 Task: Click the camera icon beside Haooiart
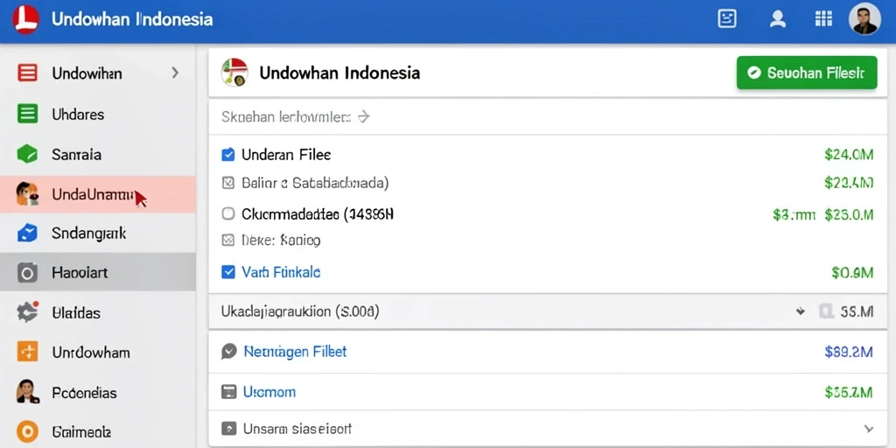click(x=27, y=273)
